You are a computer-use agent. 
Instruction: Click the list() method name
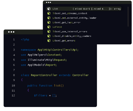coord(59,85)
